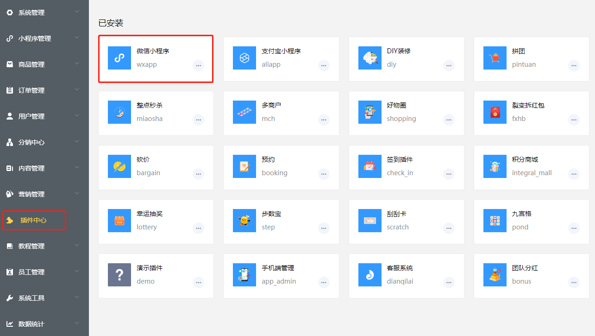Viewport: 595px width, 336px height.
Task: Select the 步数宝 step plugin icon
Action: coord(244,221)
